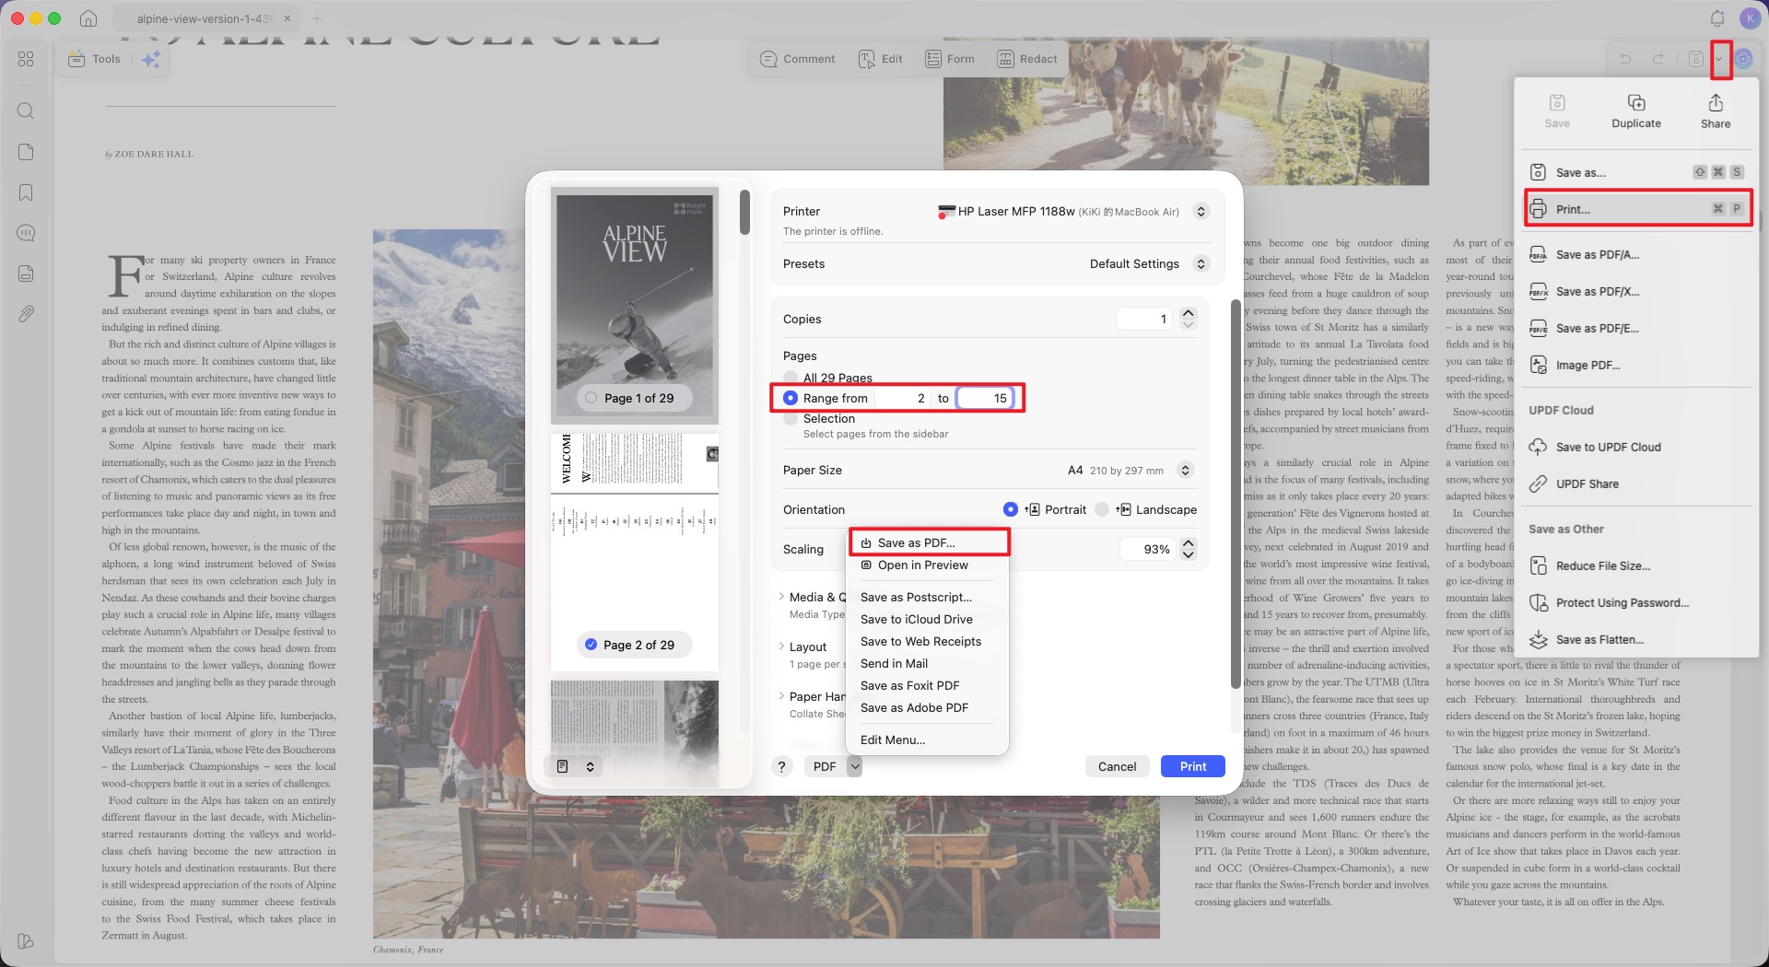Click Protect Using Password...
Viewport: 1769px width, 967px height.
coord(1636,603)
